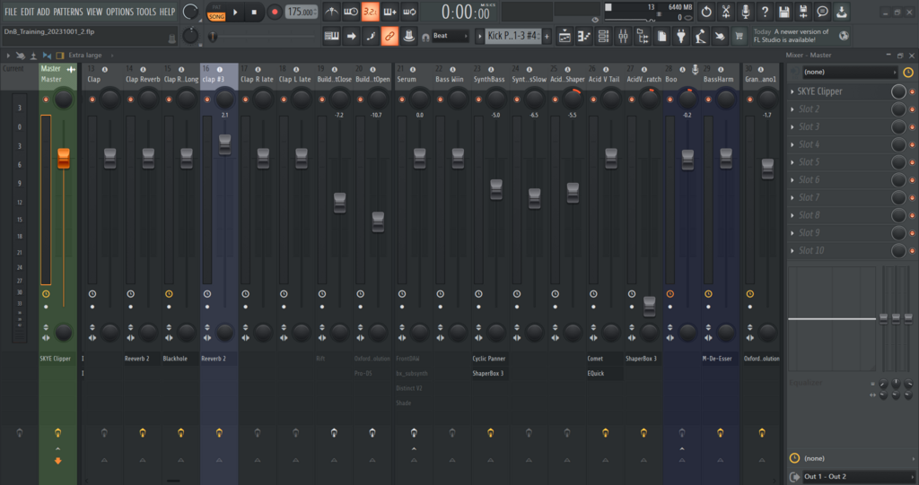This screenshot has width=919, height=485.
Task: Open the tempo tapper icon
Action: (x=700, y=36)
